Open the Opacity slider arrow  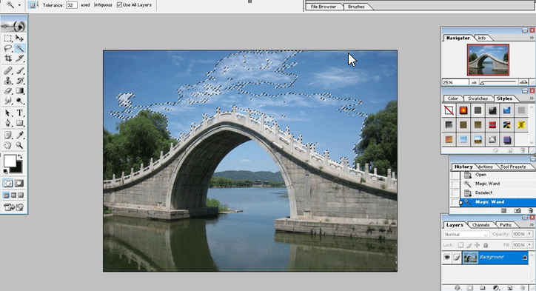point(530,234)
